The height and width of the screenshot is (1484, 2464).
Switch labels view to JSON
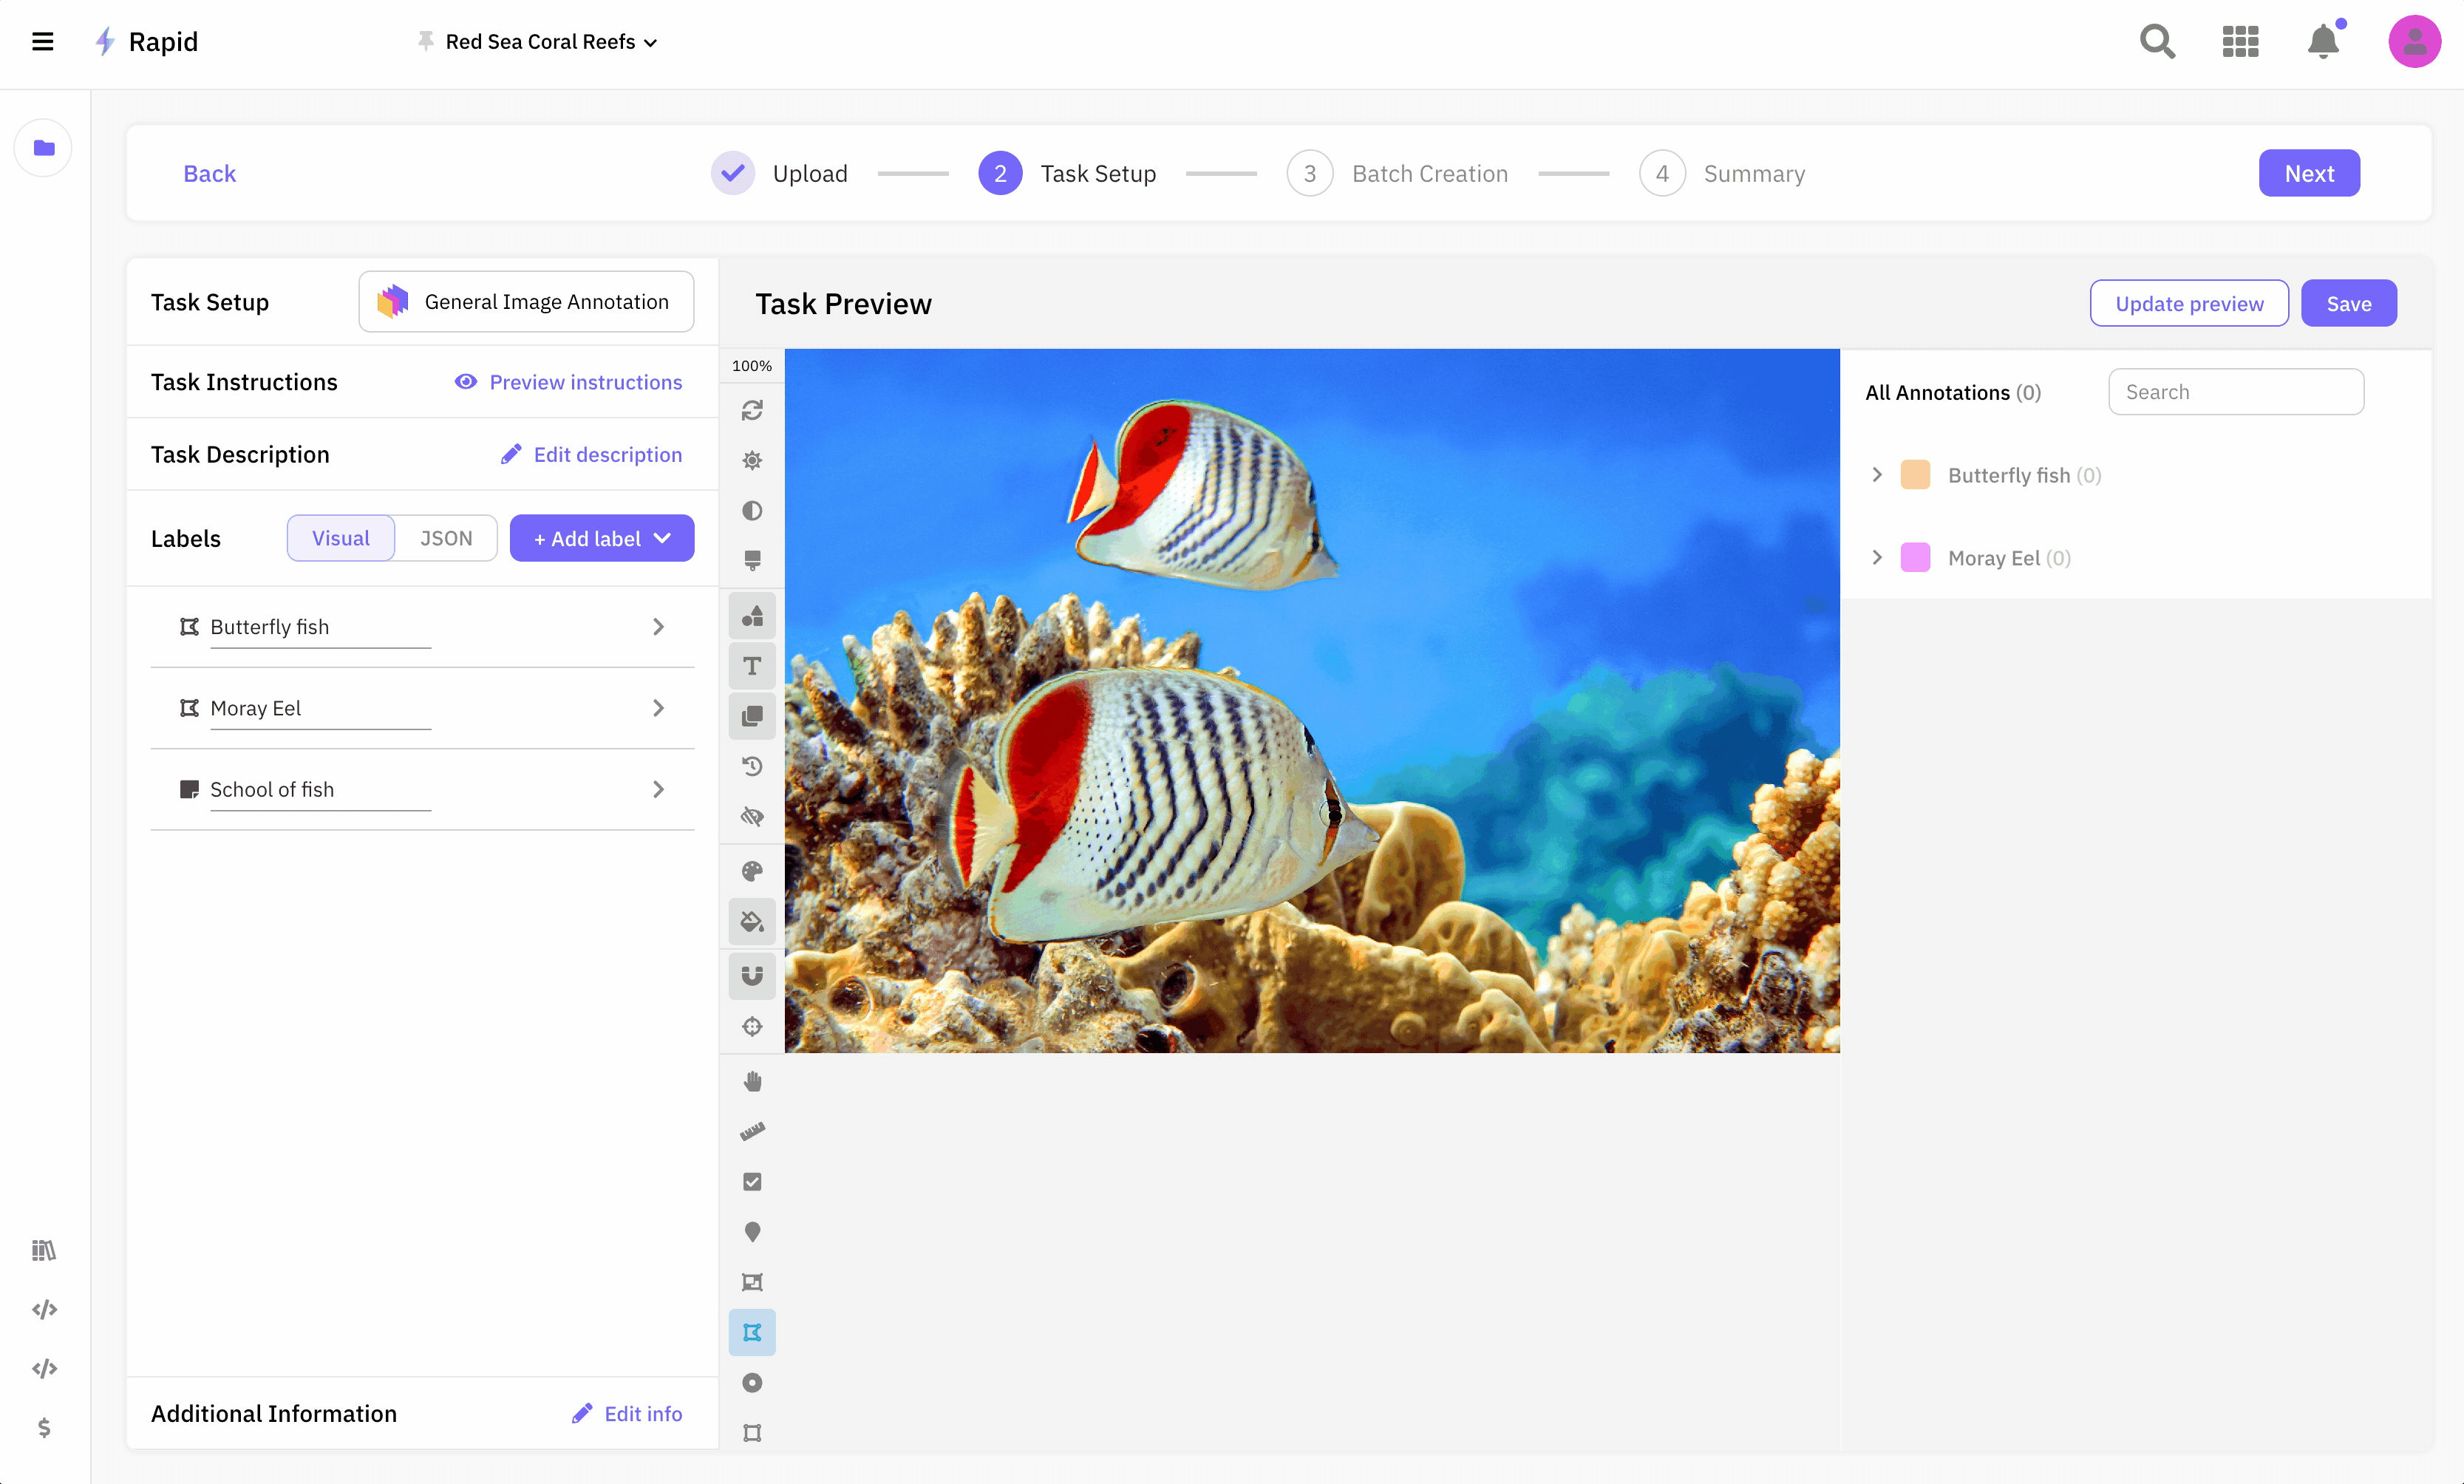click(x=446, y=538)
